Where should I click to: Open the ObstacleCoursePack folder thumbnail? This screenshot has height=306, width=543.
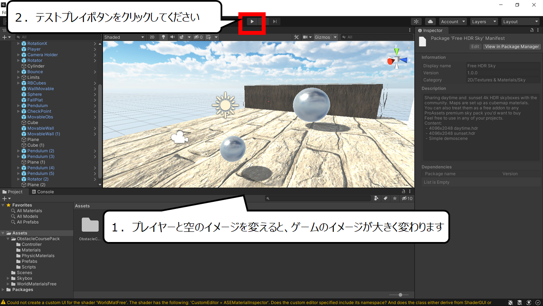click(x=90, y=225)
